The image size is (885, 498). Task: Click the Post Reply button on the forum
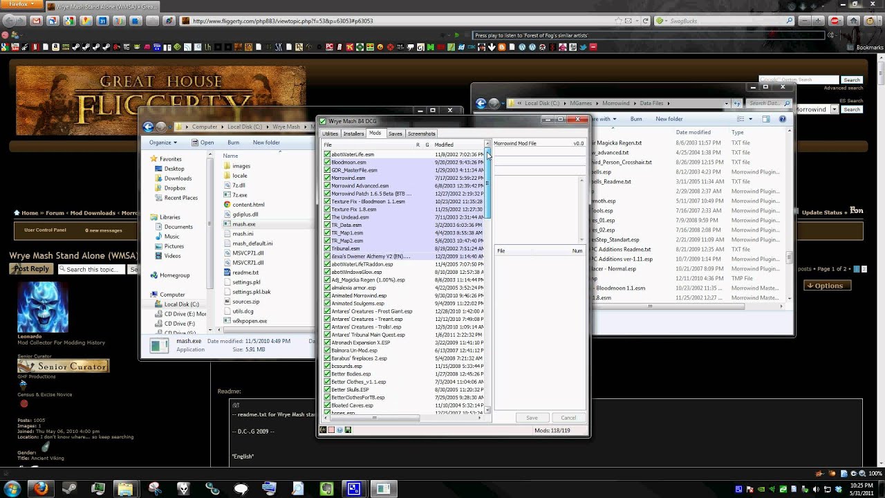(x=31, y=269)
